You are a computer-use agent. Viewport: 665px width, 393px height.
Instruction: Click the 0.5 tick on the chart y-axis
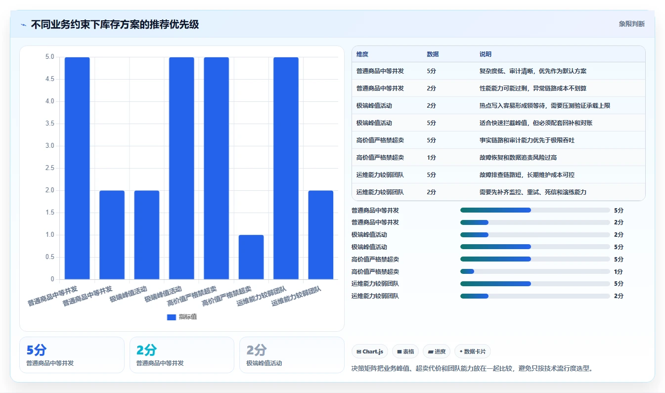pyautogui.click(x=50, y=257)
